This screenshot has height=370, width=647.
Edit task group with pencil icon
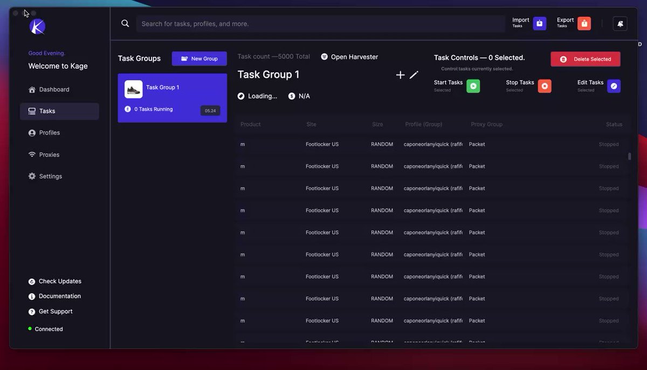(x=414, y=75)
